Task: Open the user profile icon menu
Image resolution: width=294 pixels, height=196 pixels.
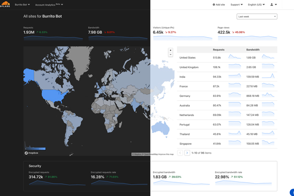Action: 273,5
